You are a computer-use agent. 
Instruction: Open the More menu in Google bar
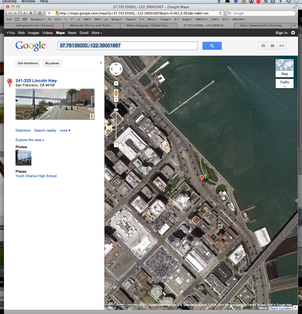97,33
